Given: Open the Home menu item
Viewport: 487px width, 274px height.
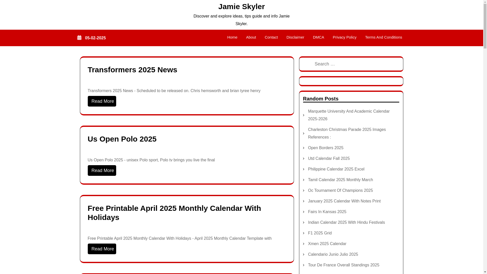Looking at the screenshot, I should click(232, 37).
